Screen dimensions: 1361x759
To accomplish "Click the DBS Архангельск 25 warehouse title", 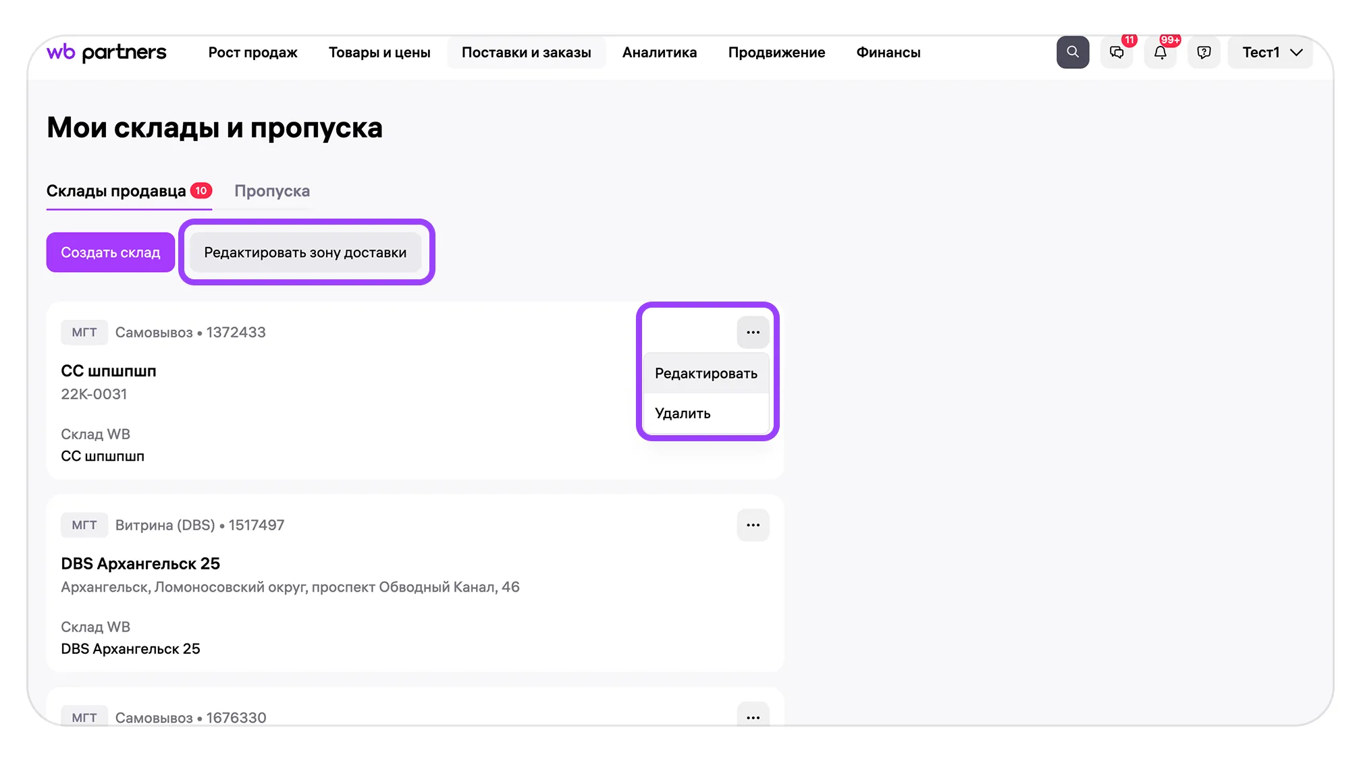I will pyautogui.click(x=140, y=563).
